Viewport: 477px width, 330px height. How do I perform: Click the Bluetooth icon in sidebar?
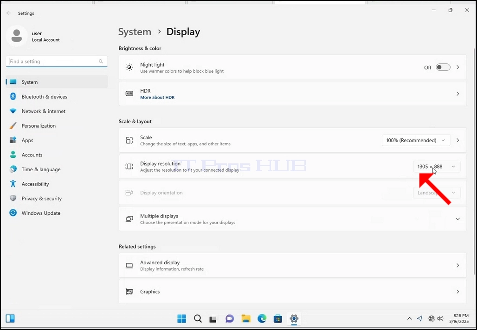13,96
